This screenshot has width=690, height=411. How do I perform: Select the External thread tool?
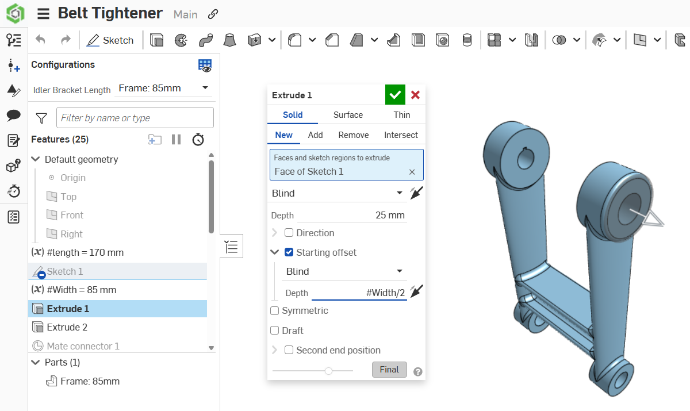pos(467,40)
